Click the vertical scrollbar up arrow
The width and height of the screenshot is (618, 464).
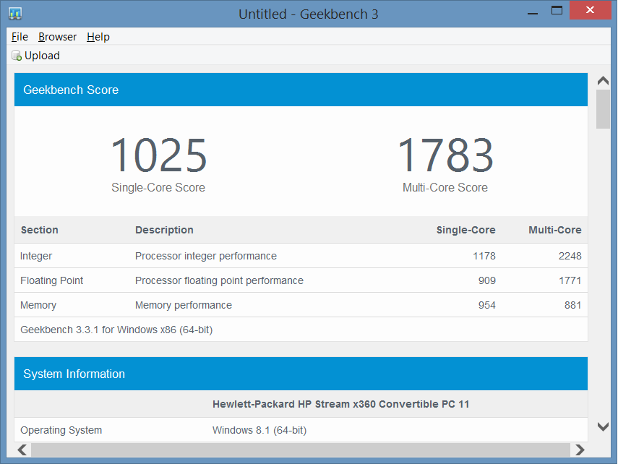[603, 80]
